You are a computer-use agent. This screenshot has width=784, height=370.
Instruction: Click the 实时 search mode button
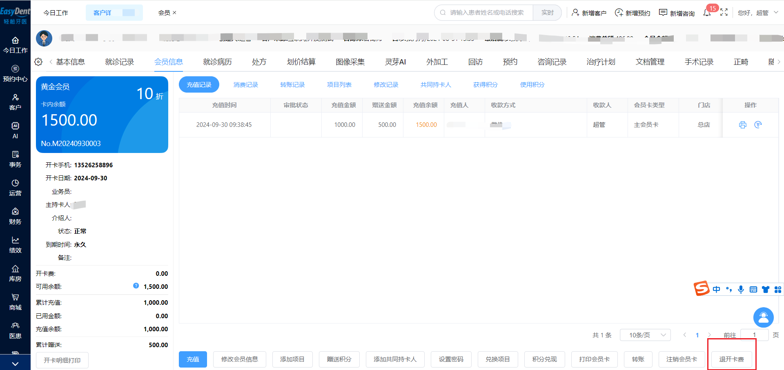tap(547, 13)
